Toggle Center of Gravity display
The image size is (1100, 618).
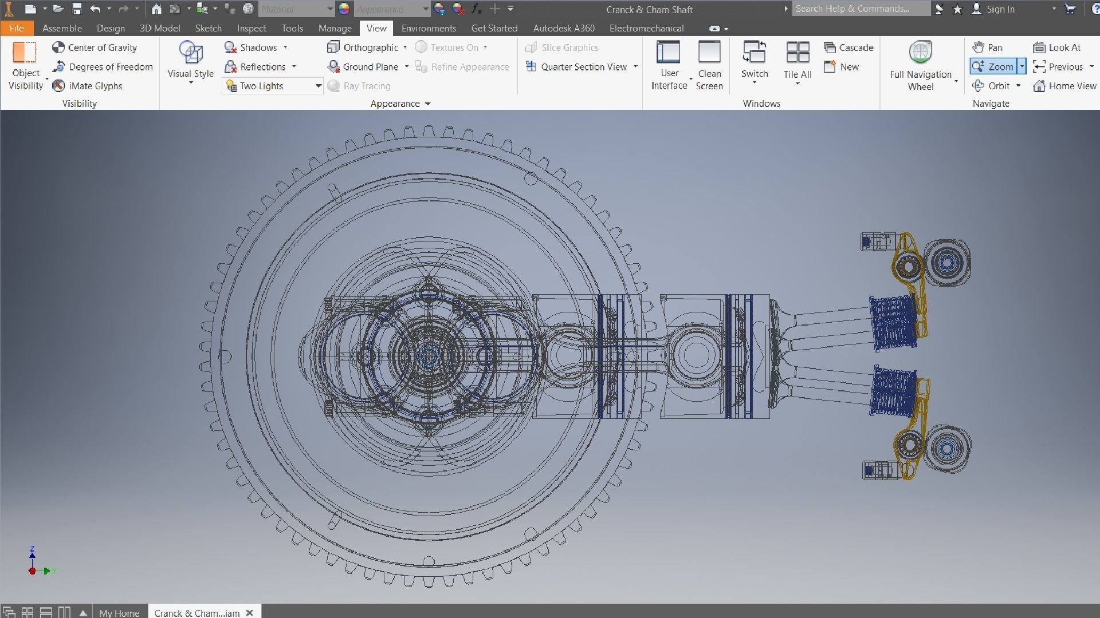(x=95, y=47)
